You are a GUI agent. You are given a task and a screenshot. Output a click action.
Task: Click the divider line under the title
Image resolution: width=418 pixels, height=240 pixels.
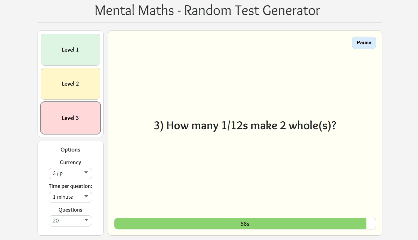(210, 23)
